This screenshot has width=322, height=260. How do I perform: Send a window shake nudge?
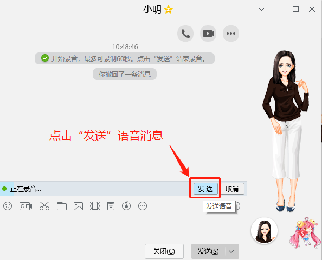point(95,206)
